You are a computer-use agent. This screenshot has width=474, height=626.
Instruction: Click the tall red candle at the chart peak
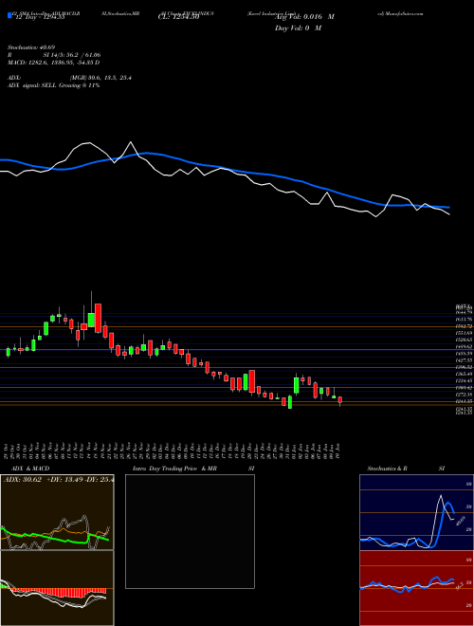(x=98, y=318)
